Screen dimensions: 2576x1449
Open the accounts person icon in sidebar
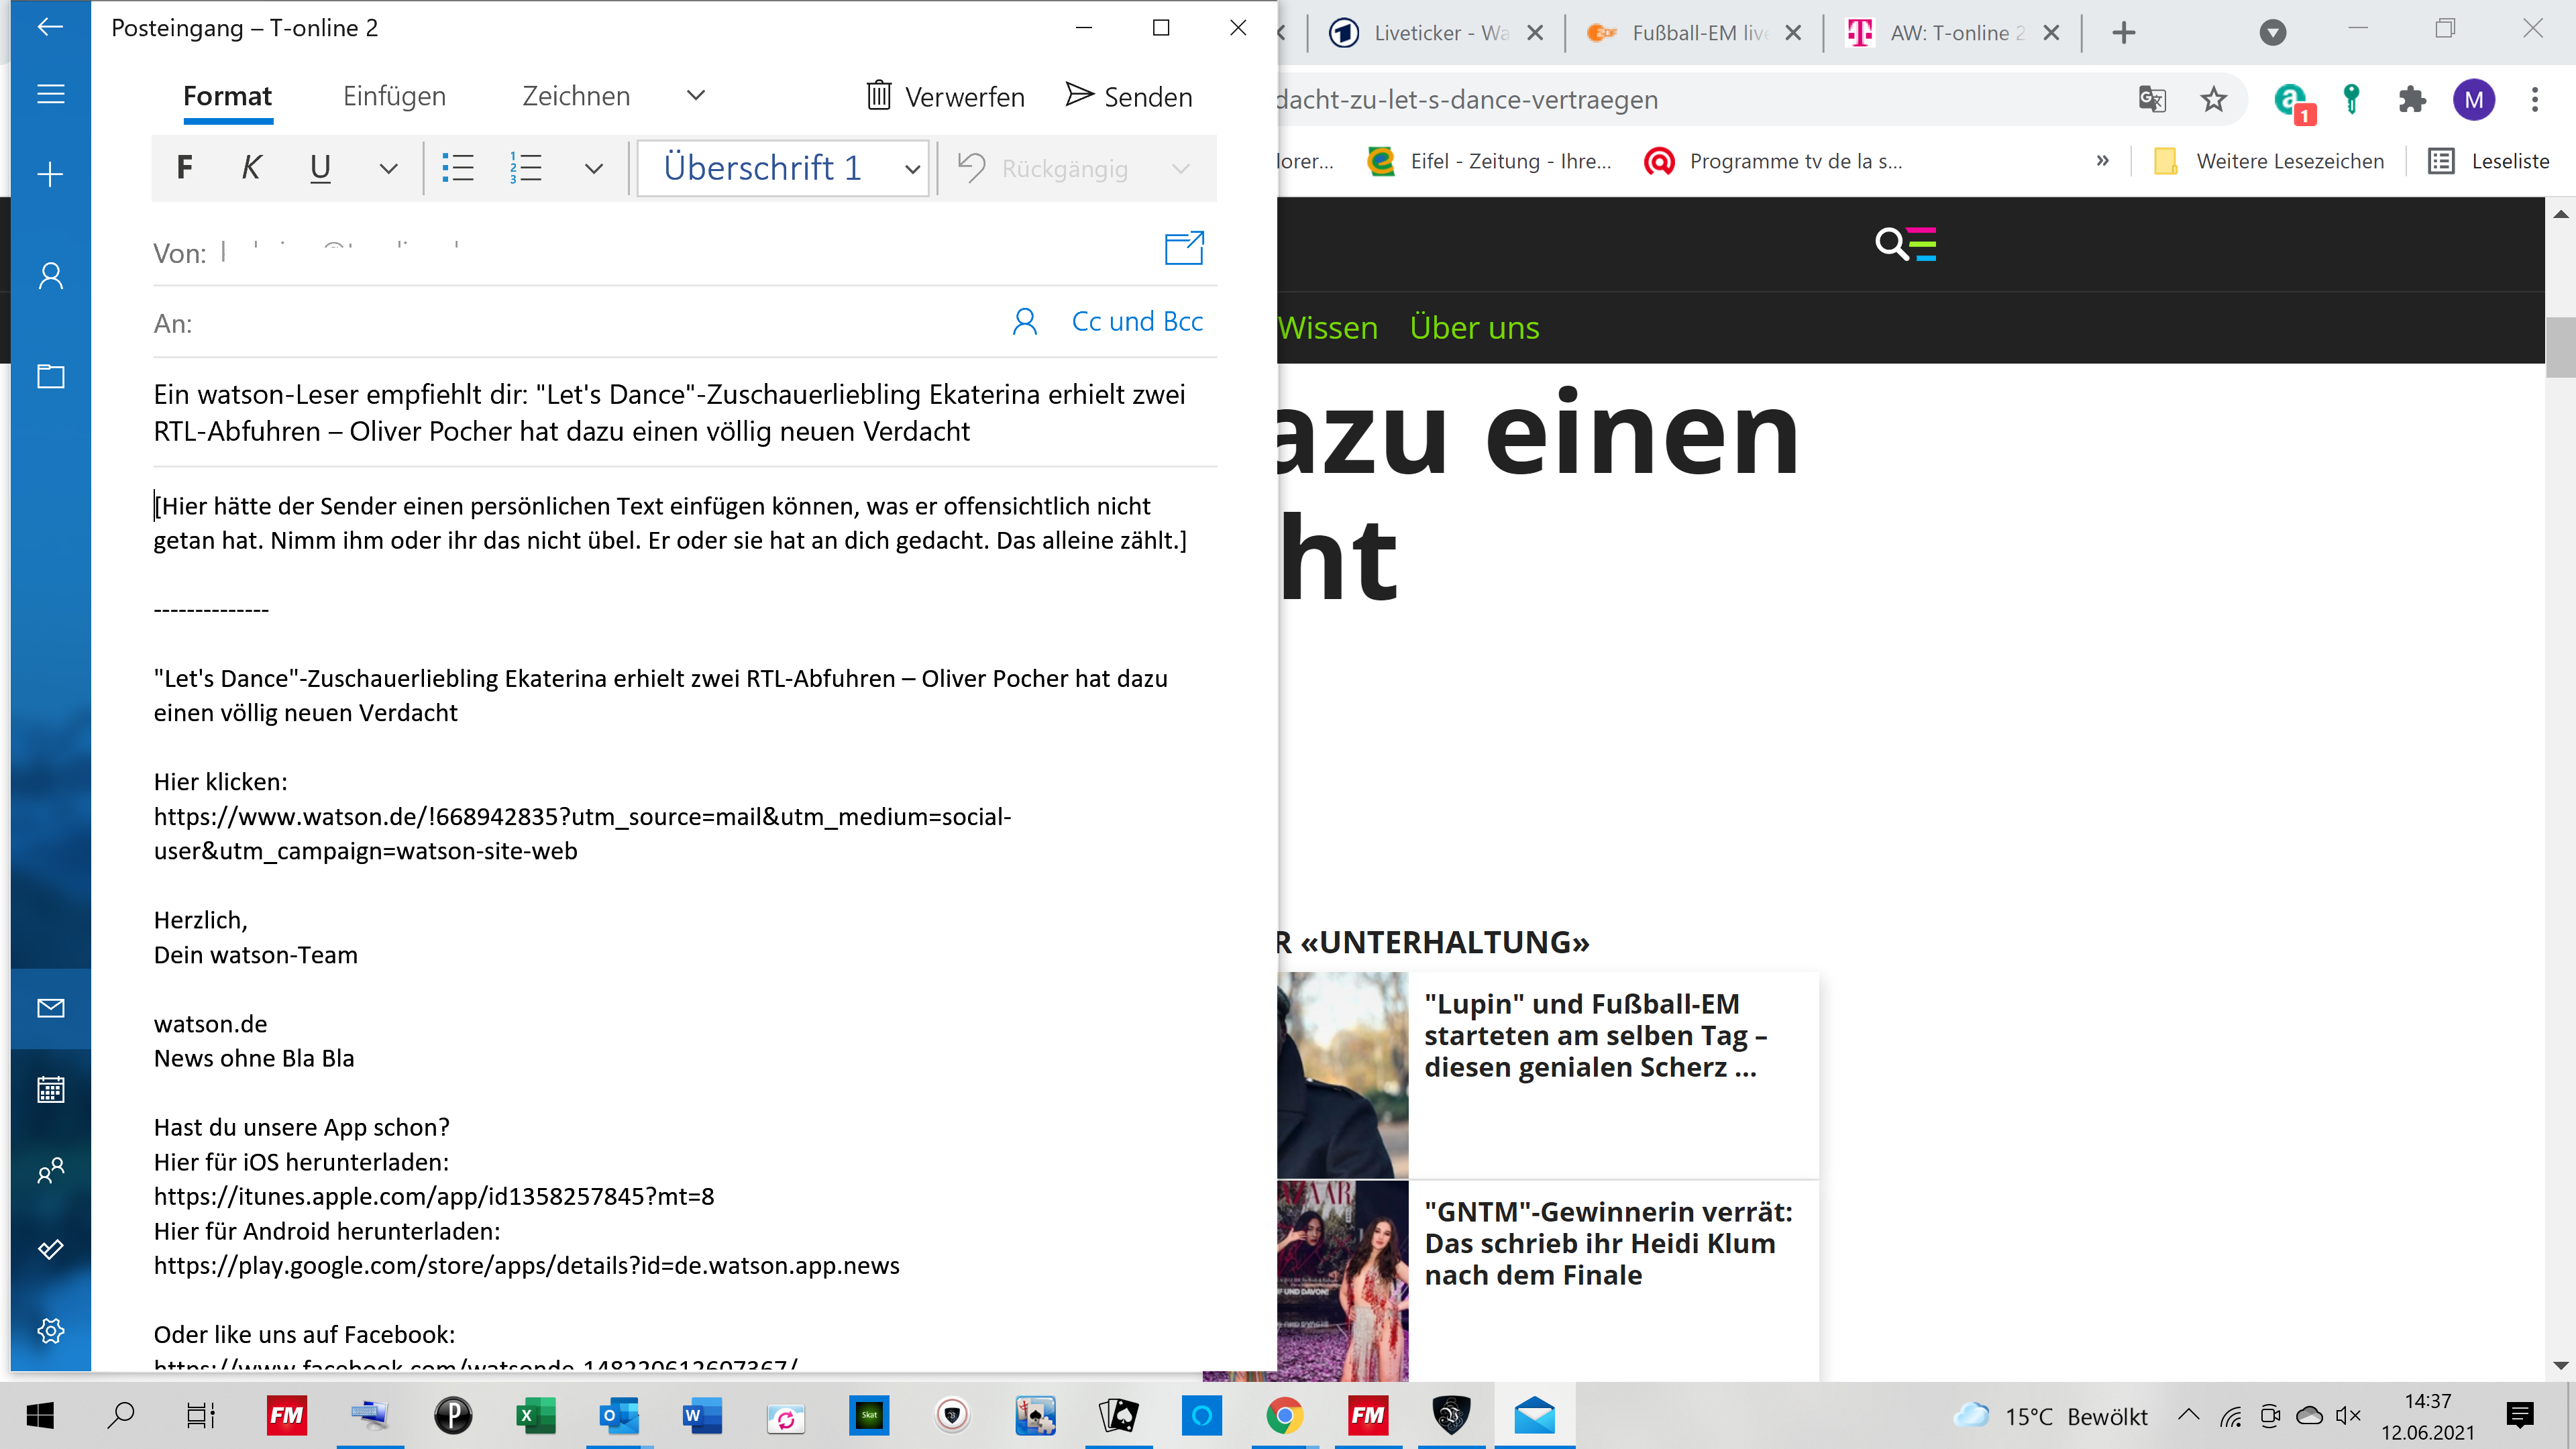click(50, 275)
